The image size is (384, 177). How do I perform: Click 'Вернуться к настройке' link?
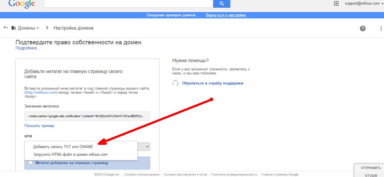click(x=226, y=15)
